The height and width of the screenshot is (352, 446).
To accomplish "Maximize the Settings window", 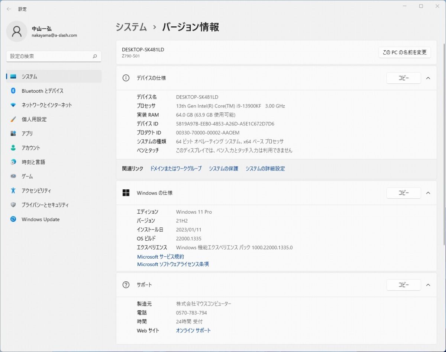I will [x=421, y=6].
